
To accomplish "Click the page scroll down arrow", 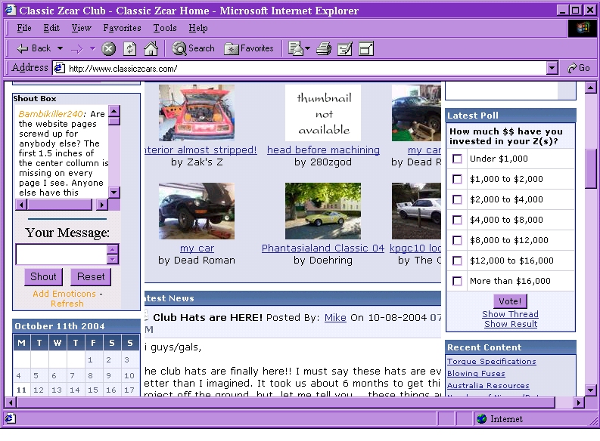I will click(x=590, y=390).
